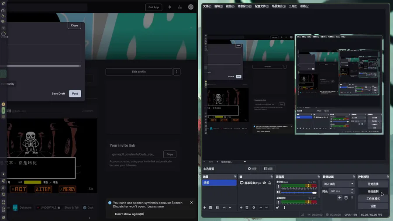
Task: Click Edit profile button
Action: tap(139, 72)
